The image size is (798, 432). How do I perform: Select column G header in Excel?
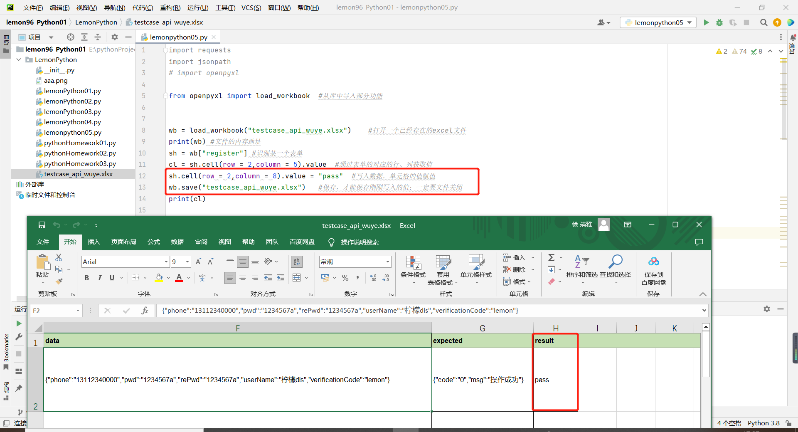[482, 328]
